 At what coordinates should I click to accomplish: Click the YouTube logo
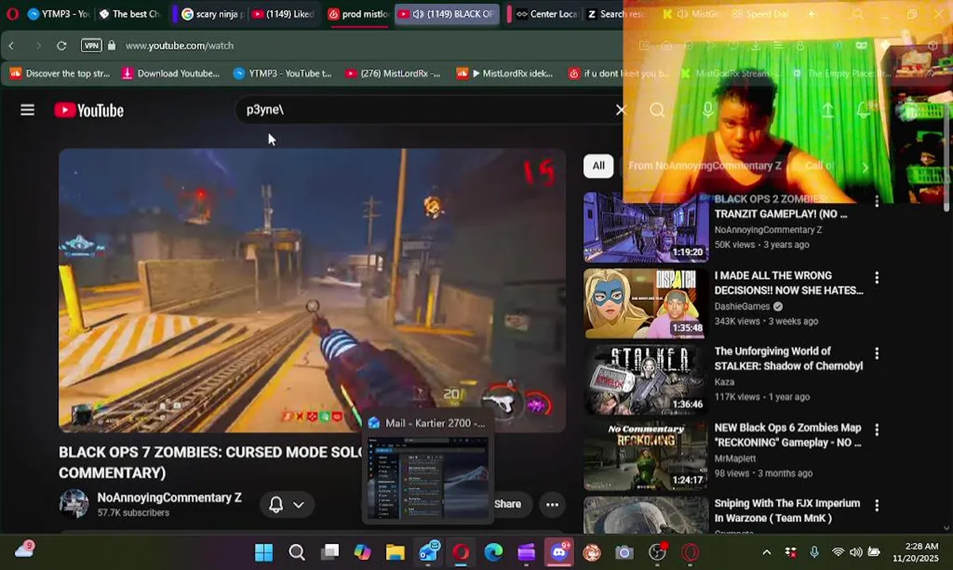(x=89, y=110)
